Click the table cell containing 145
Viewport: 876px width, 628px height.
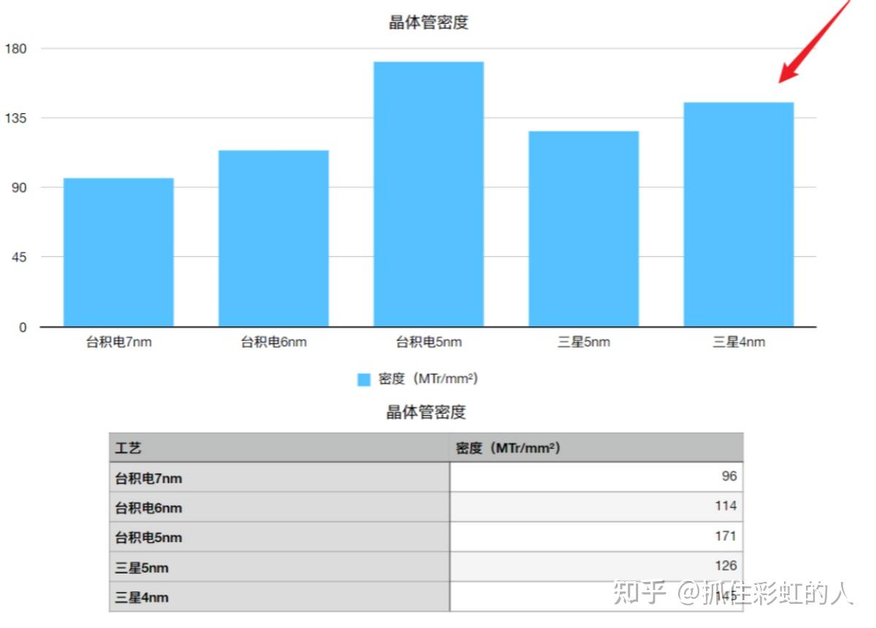coord(726,597)
